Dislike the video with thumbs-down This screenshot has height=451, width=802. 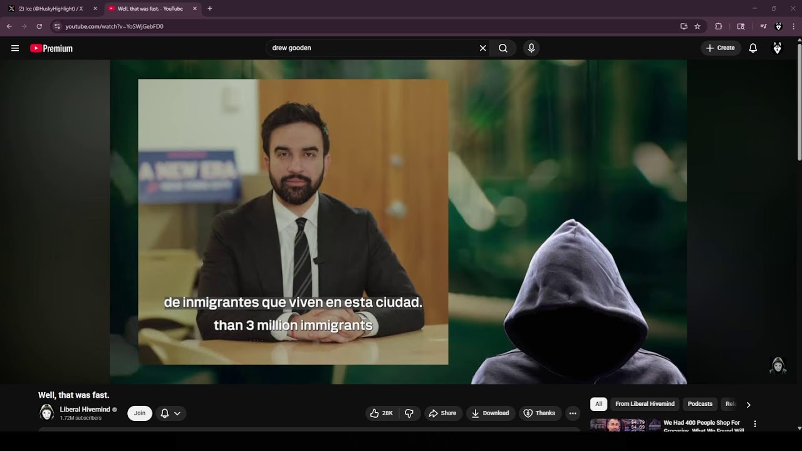(410, 413)
